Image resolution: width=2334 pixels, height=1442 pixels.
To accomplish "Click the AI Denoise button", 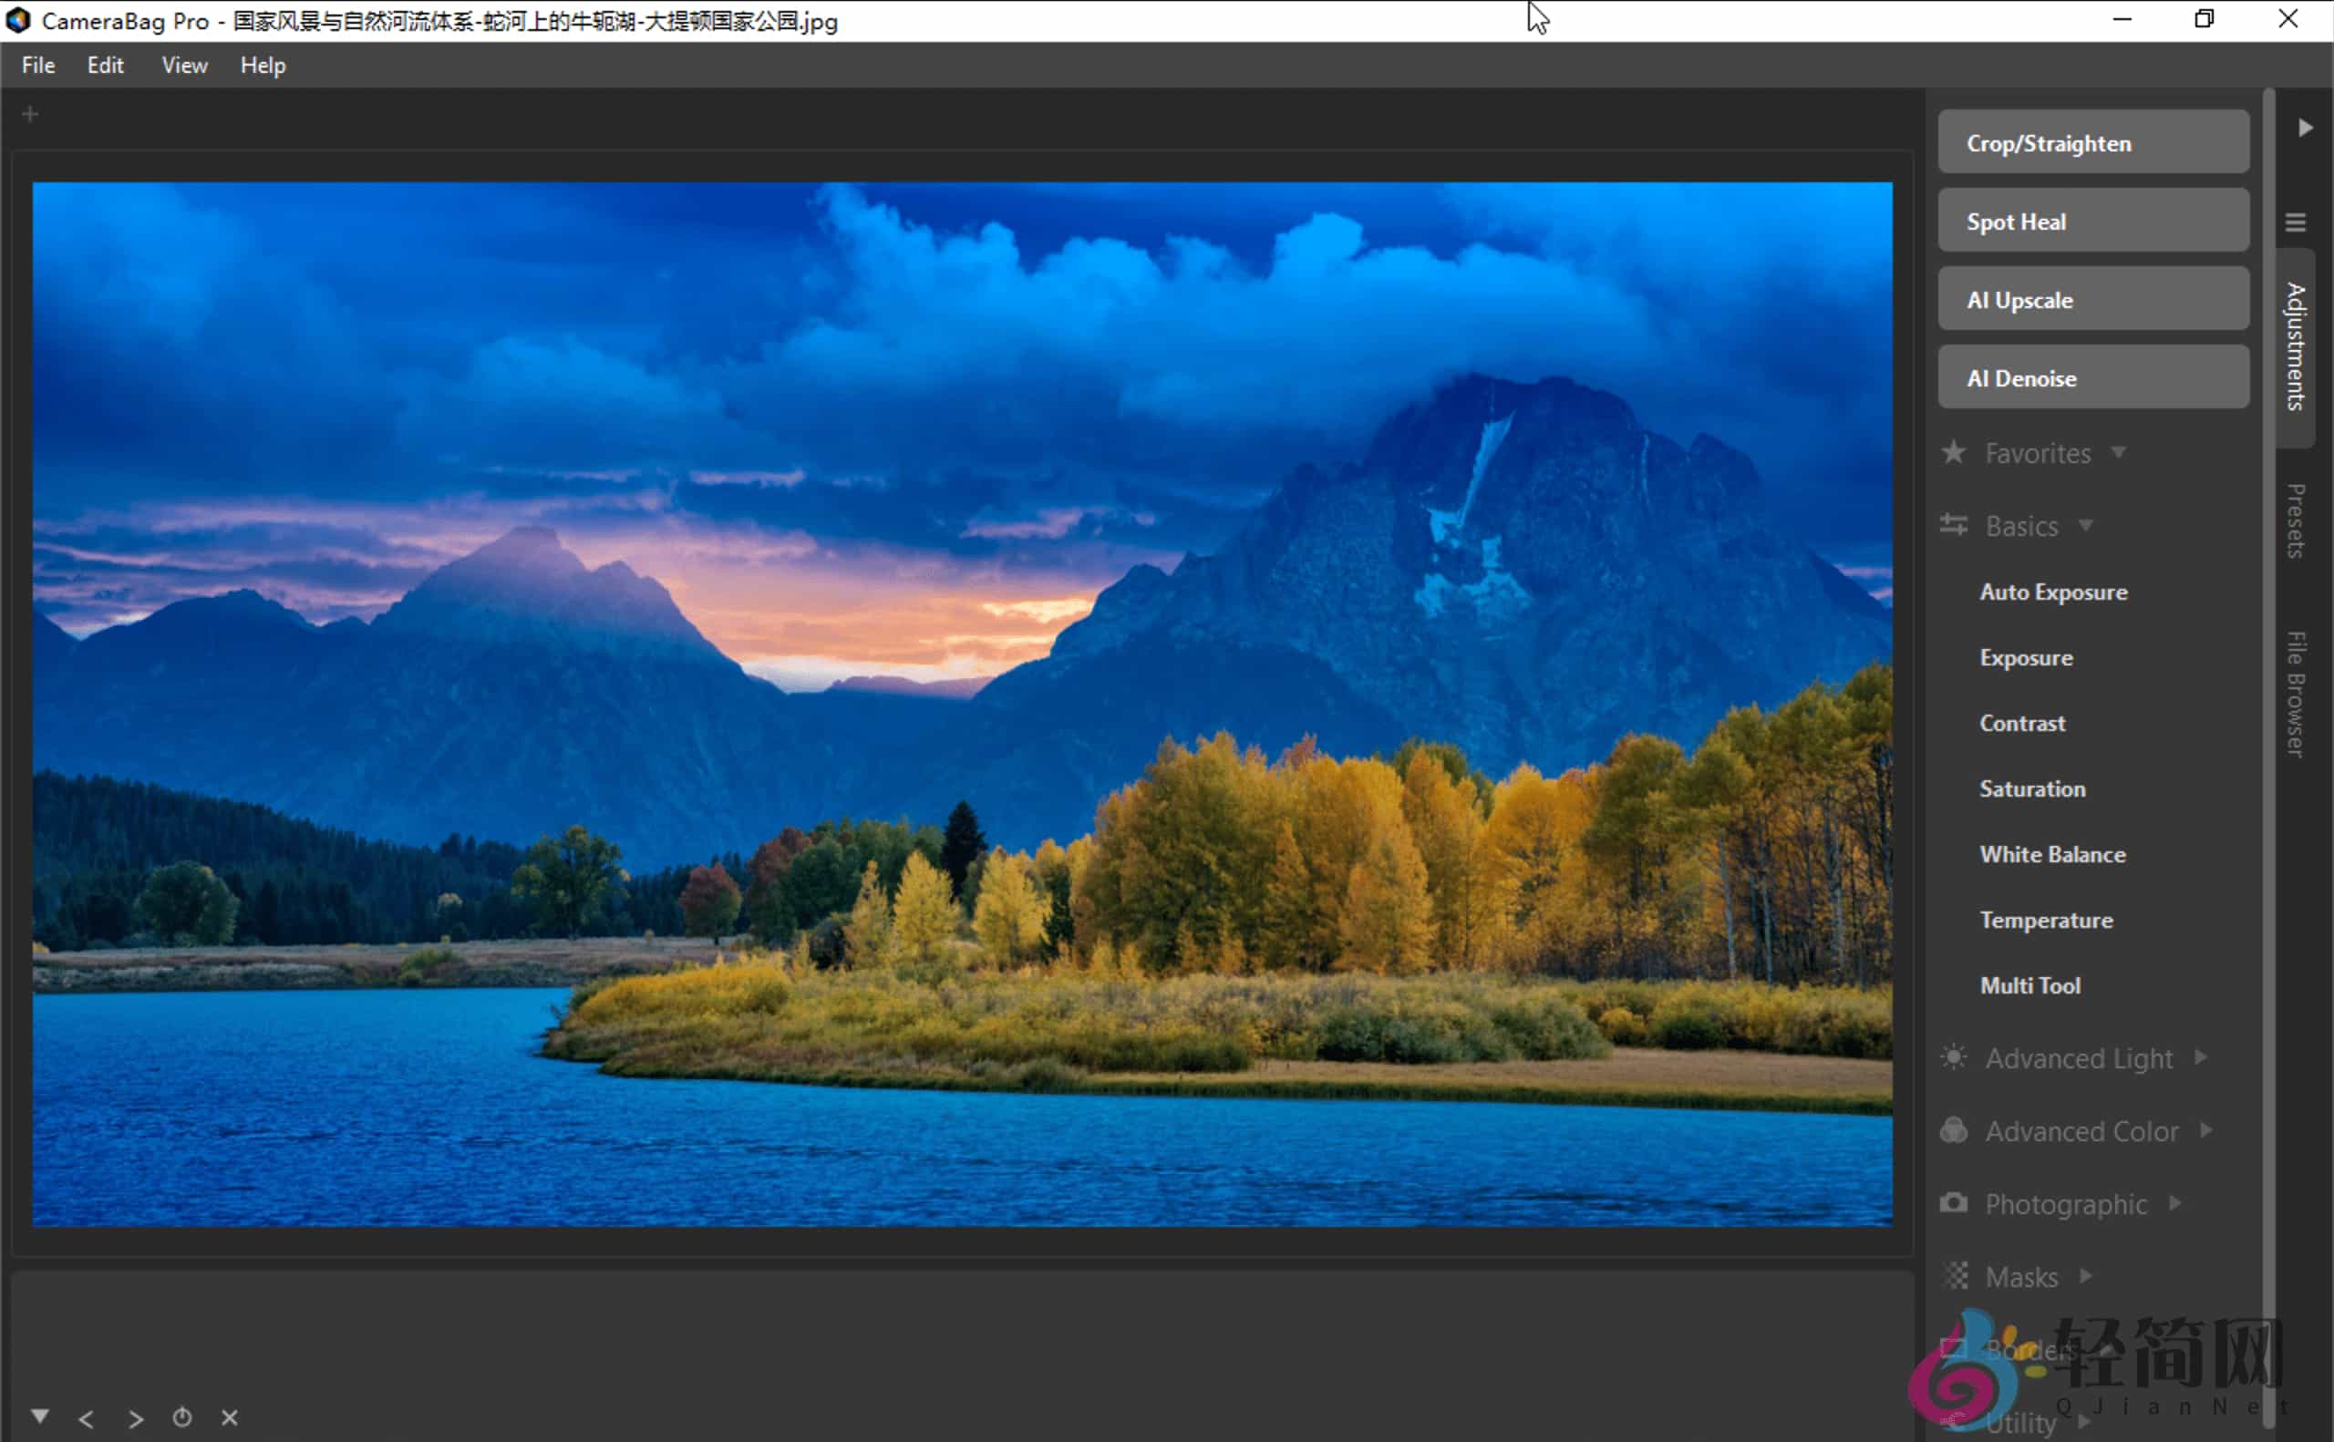I will click(2092, 378).
